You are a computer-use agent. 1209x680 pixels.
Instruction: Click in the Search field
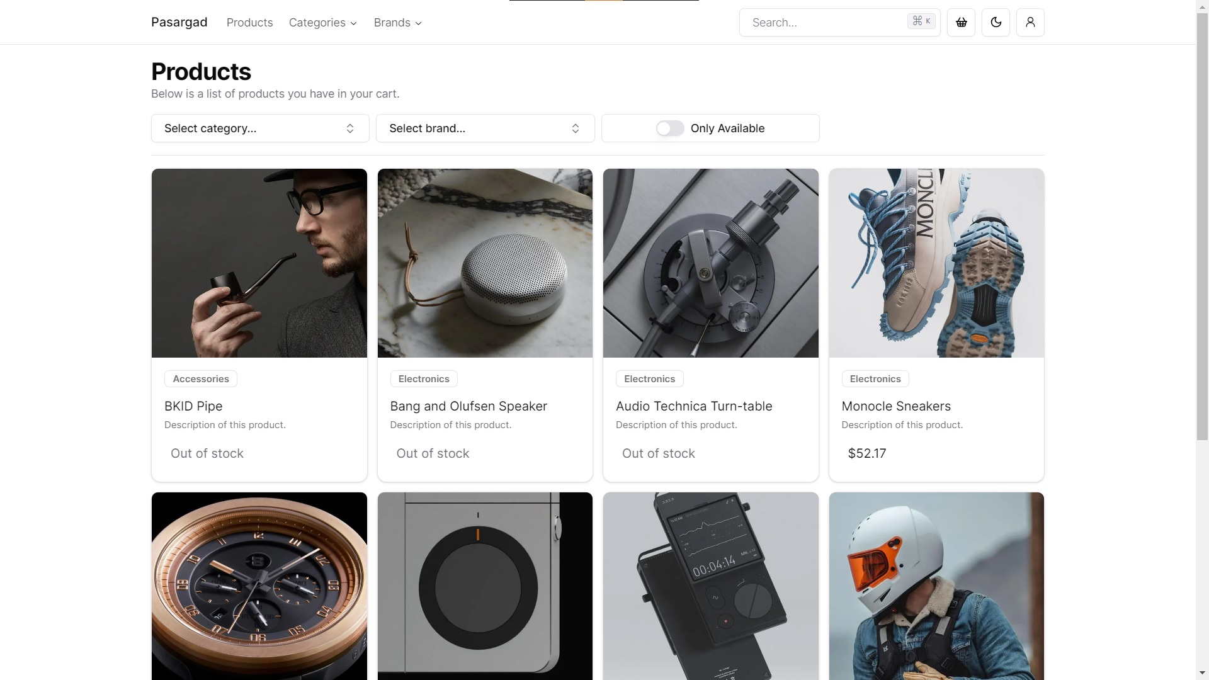[825, 23]
